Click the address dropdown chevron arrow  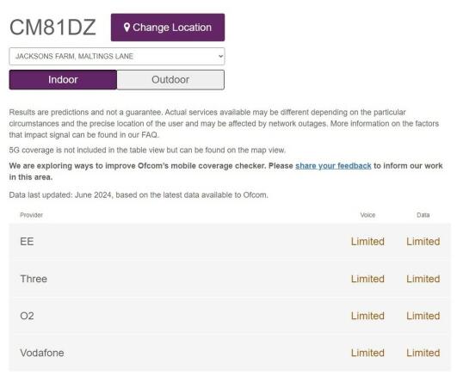pyautogui.click(x=221, y=56)
